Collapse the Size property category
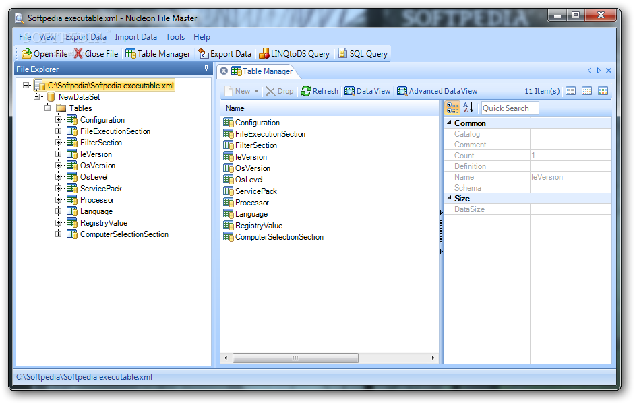The height and width of the screenshot is (404, 635). pyautogui.click(x=449, y=198)
